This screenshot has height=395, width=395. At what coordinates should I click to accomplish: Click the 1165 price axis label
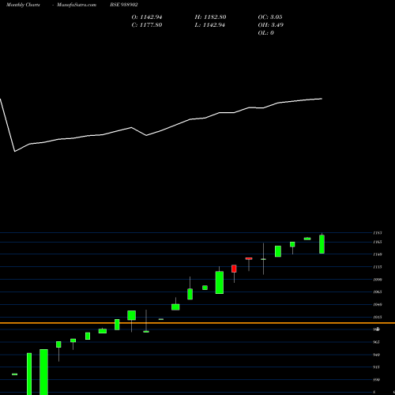(378, 242)
